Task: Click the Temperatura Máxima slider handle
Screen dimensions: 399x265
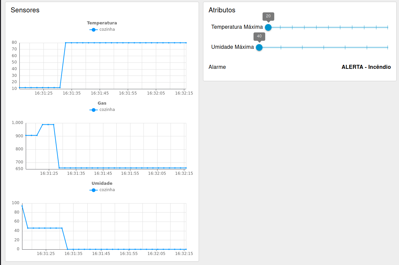Action: (x=268, y=27)
